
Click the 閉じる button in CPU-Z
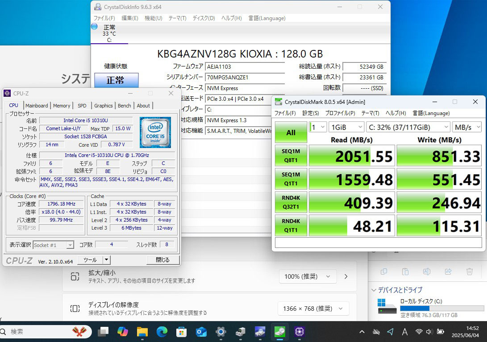(x=163, y=260)
